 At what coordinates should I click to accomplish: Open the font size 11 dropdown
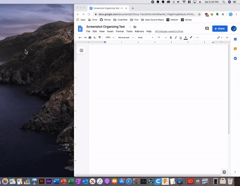coord(162,37)
